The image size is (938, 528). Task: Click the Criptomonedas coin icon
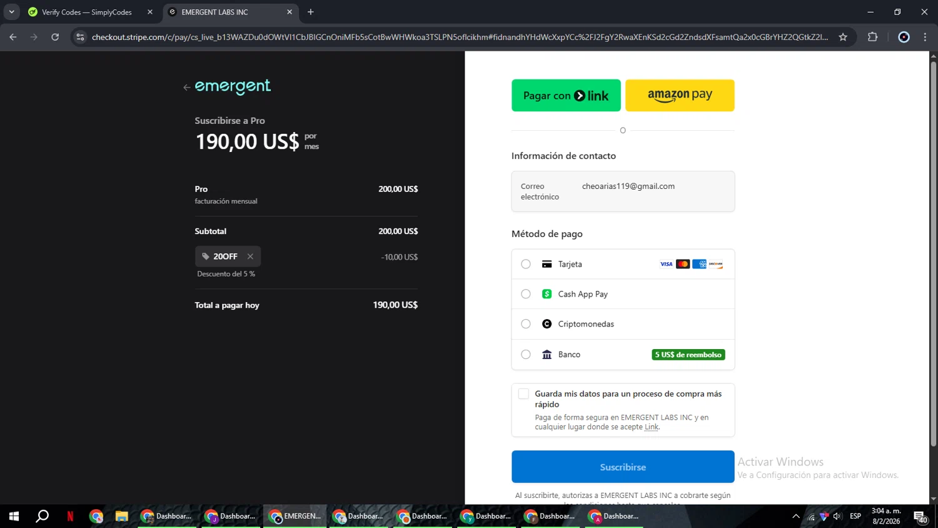[x=547, y=324]
